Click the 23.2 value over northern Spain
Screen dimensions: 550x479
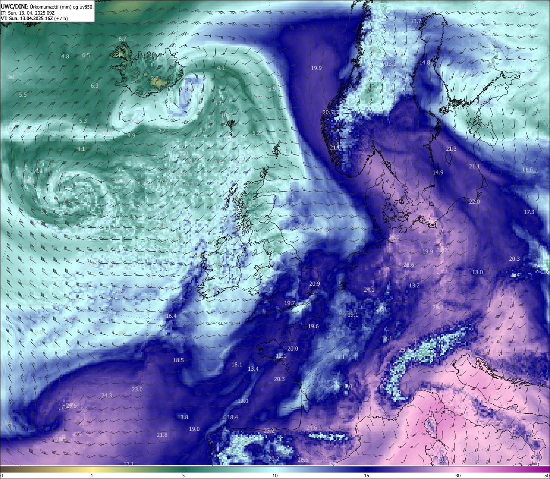(x=269, y=430)
